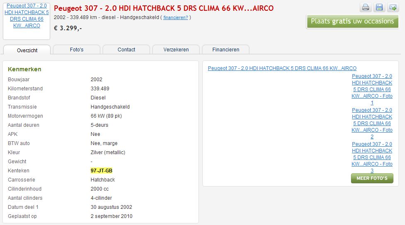
Task: Click the Geplaatst op date 2 september 2010
Action: [111, 216]
